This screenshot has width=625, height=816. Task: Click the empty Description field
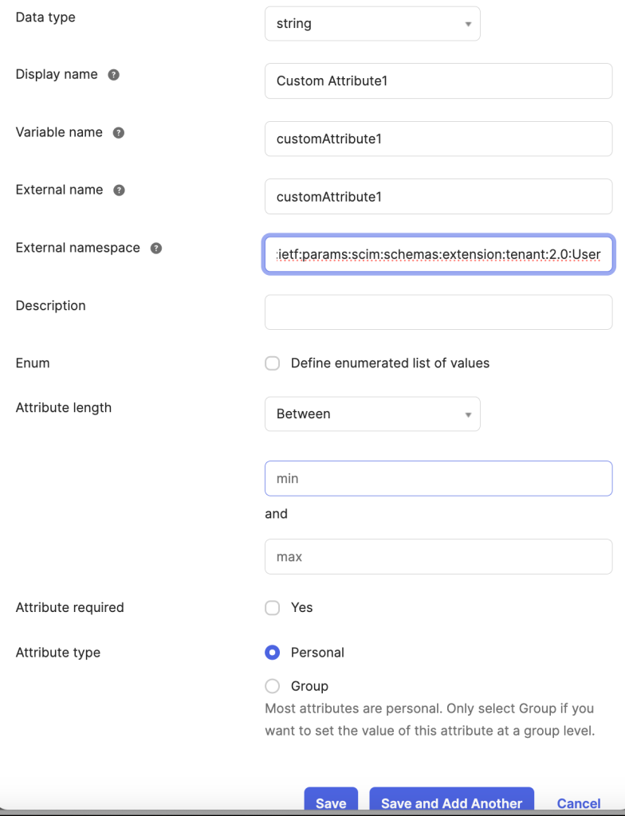pyautogui.click(x=438, y=312)
